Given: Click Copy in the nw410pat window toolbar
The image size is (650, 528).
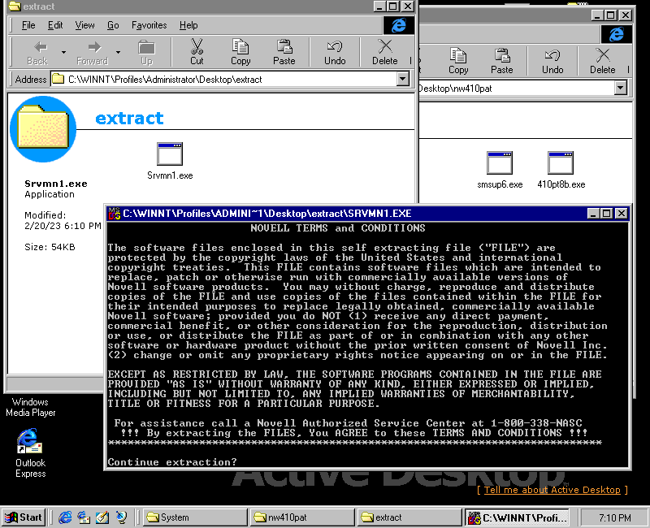Looking at the screenshot, I should [458, 62].
